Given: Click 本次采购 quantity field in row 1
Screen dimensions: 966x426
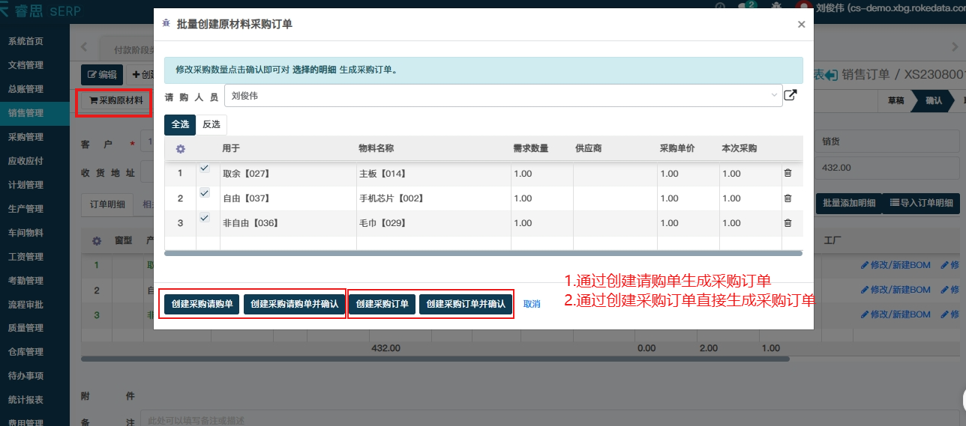Looking at the screenshot, I should 748,174.
